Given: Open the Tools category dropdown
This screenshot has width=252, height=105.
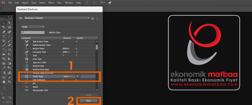Looking at the screenshot, I should pyautogui.click(x=33, y=27).
